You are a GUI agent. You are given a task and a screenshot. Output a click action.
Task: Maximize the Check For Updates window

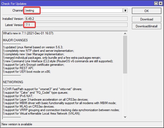point(156,3)
